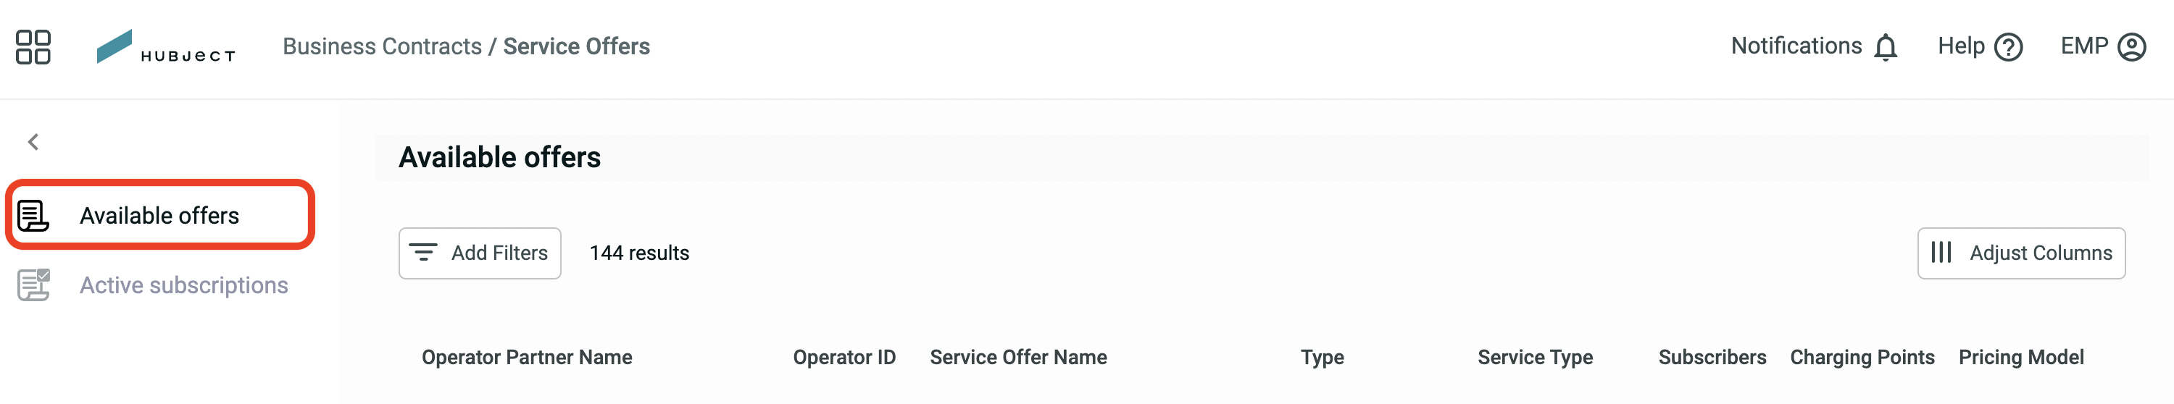
Task: Sort by Operator Partner Name column
Action: point(527,358)
